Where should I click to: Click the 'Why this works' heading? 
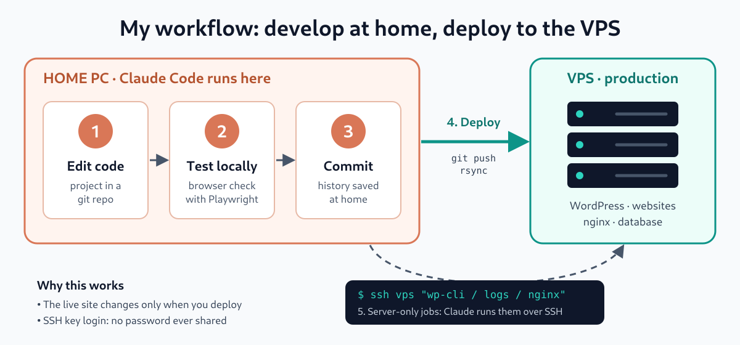coord(80,285)
